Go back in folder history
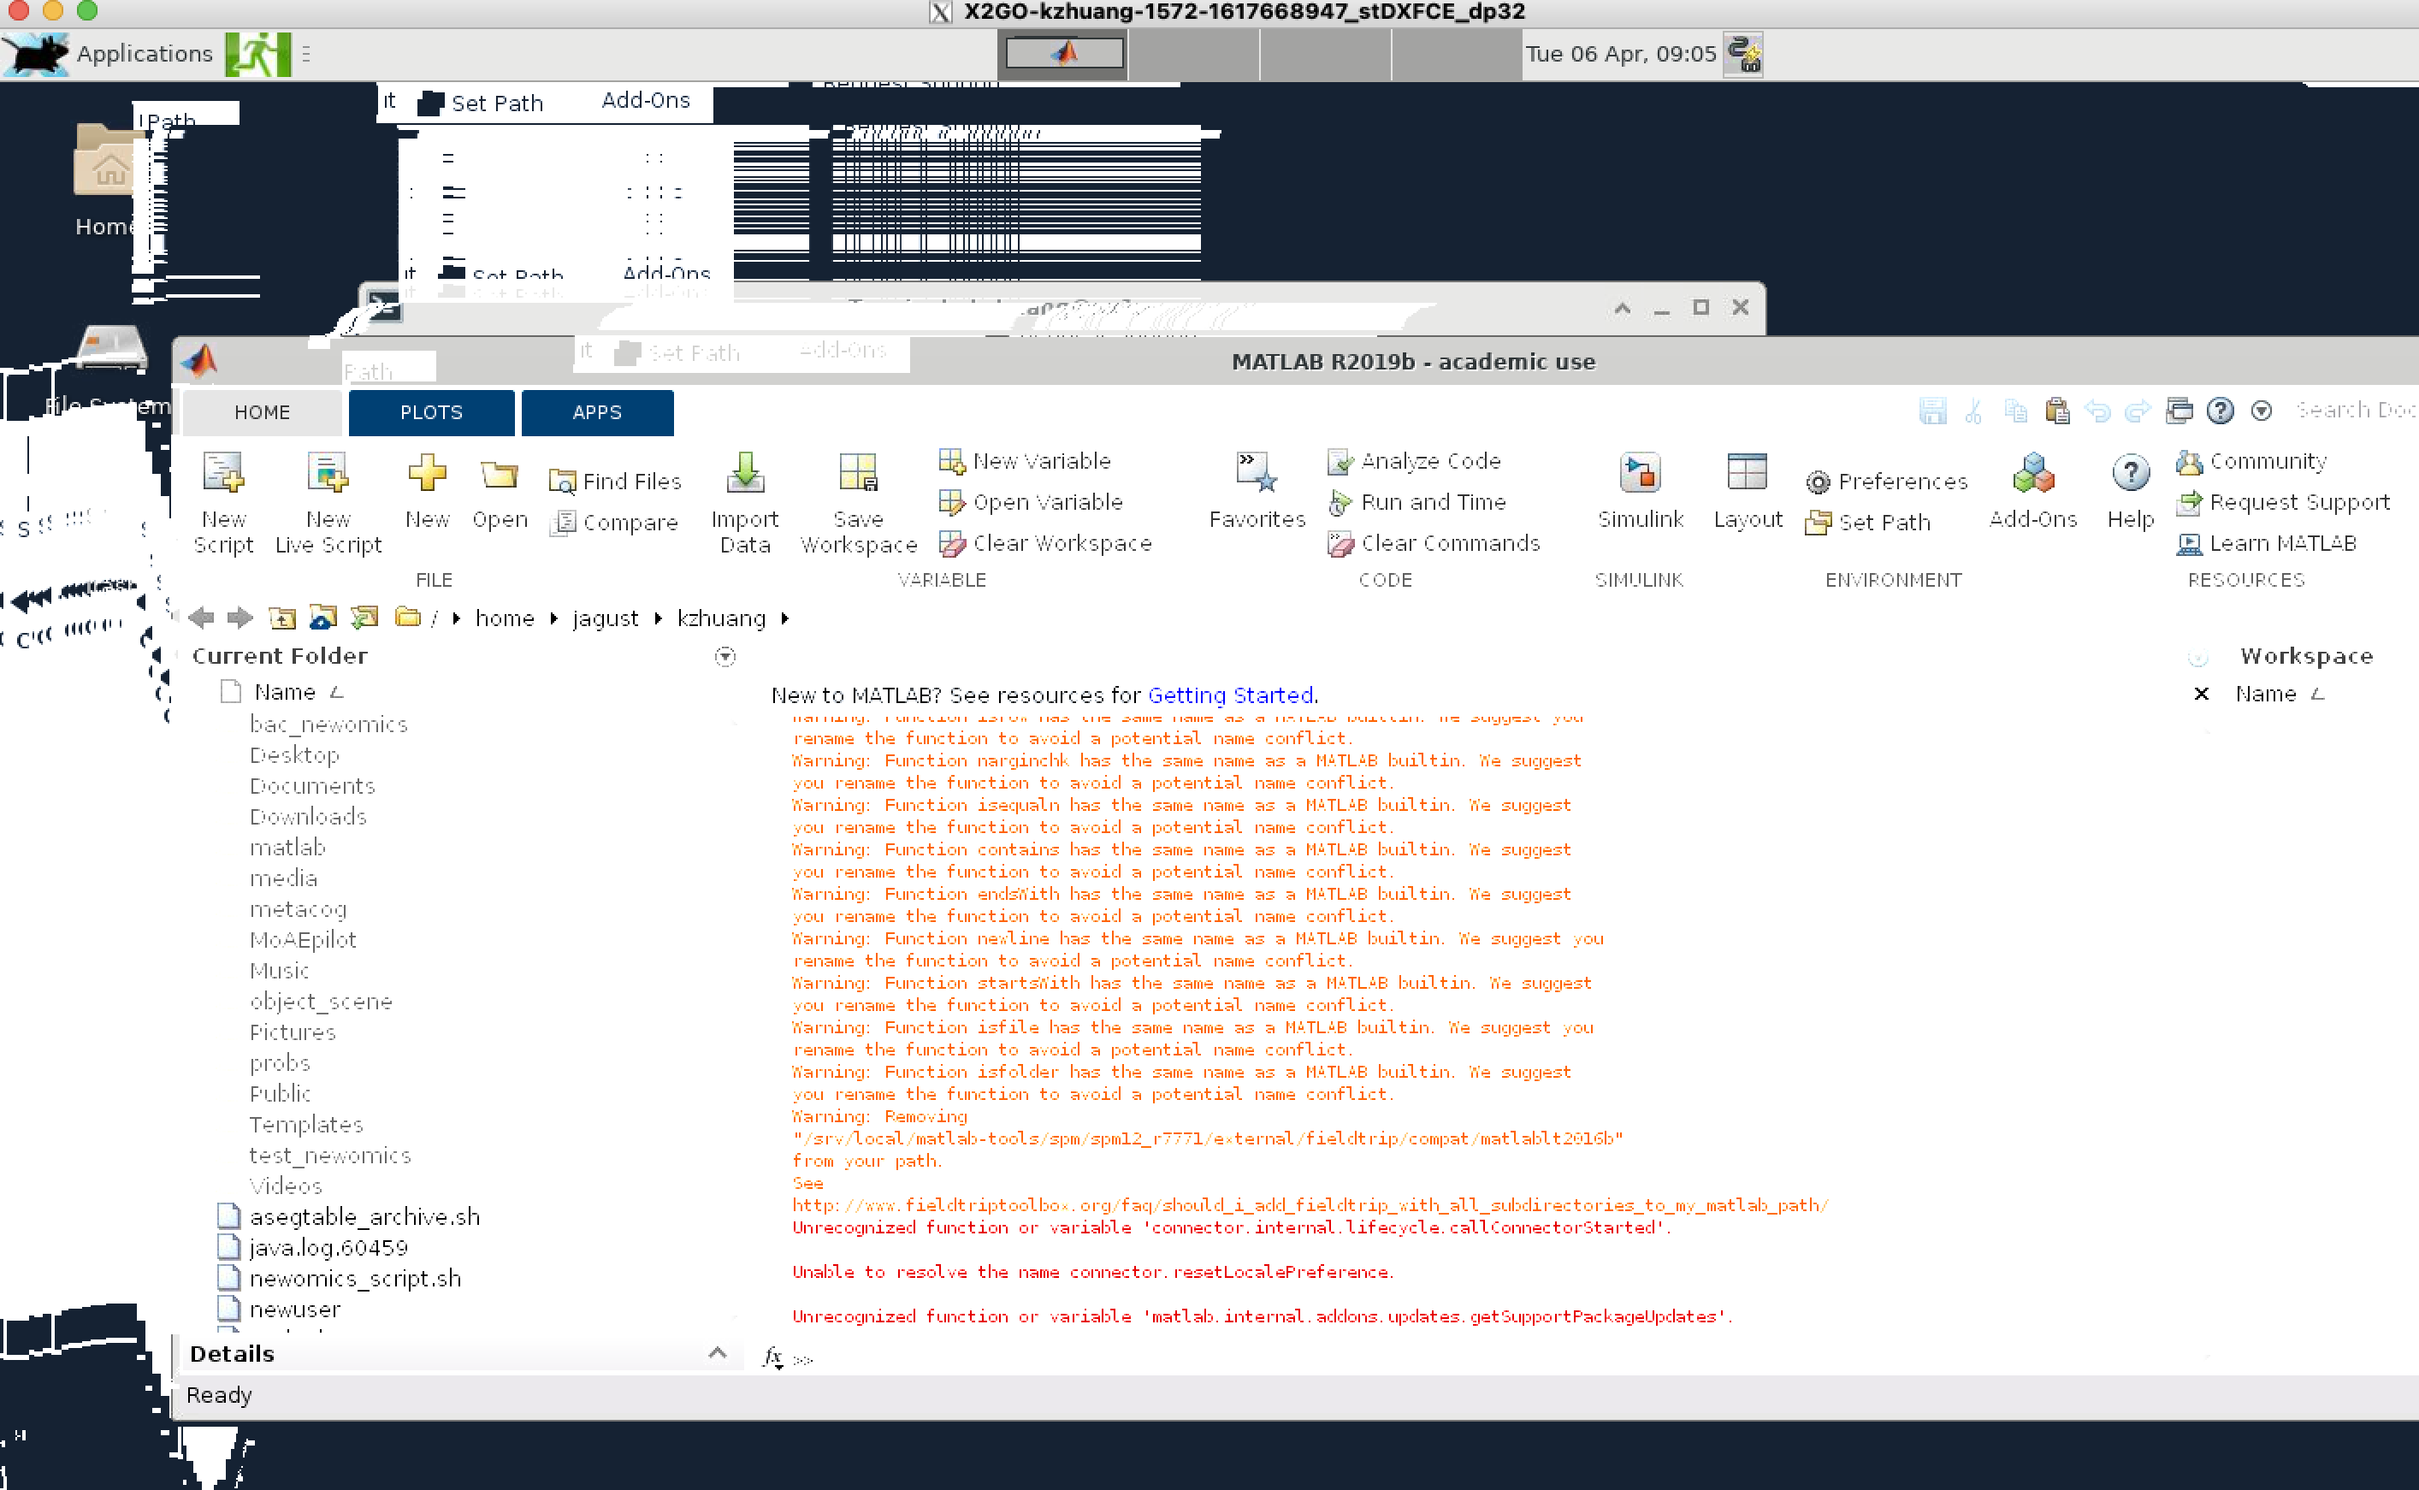Viewport: 2419px width, 1490px height. tap(201, 618)
